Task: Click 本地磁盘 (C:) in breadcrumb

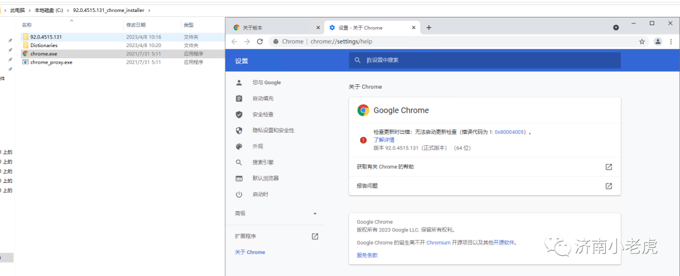Action: (x=49, y=11)
